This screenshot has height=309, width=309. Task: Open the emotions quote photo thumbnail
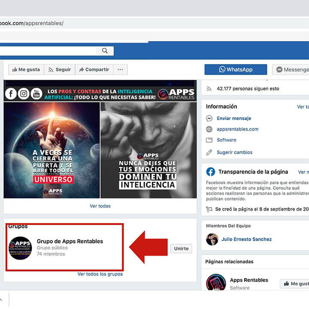pyautogui.click(x=148, y=150)
